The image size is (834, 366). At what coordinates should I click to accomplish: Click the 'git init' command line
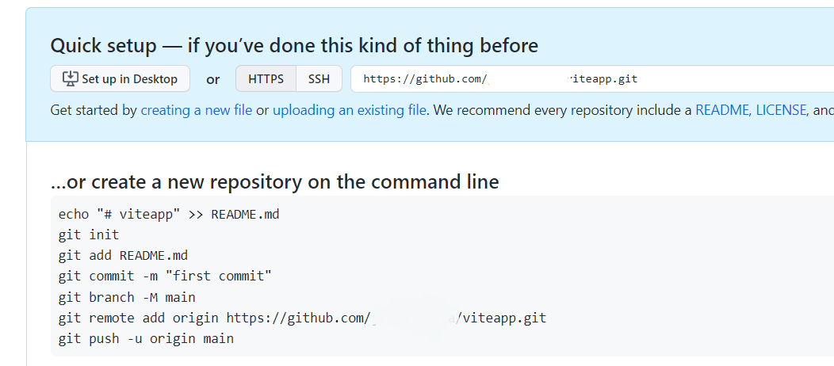coord(89,234)
